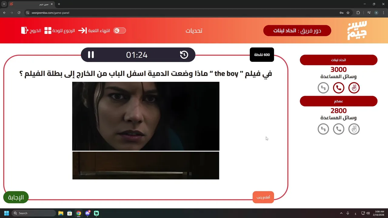The image size is (388, 218).
Task: Pause the countdown timer
Action: coord(91,55)
